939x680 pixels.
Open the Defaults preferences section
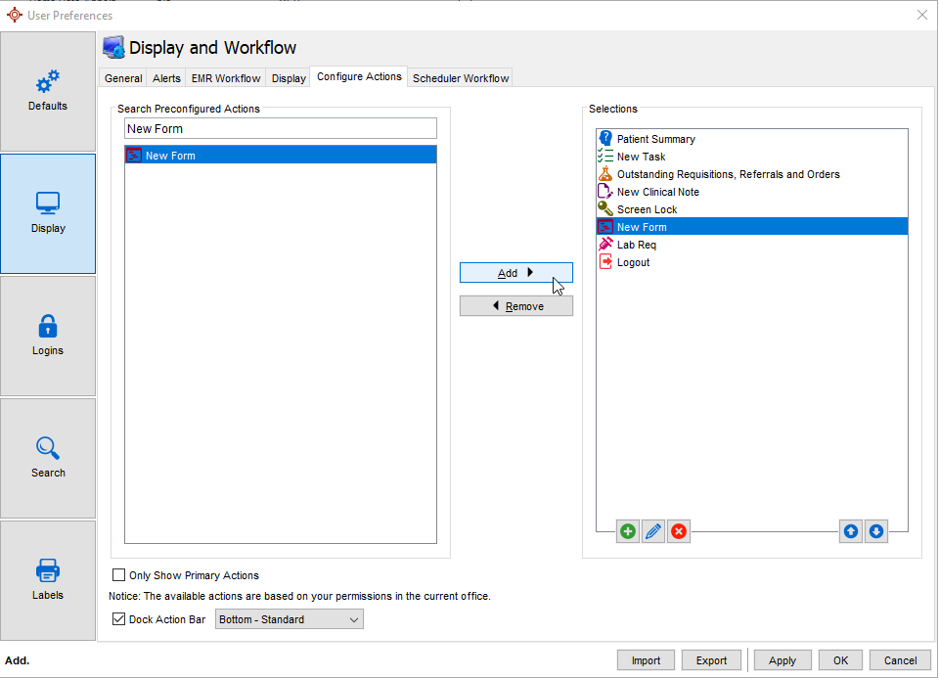coord(48,91)
